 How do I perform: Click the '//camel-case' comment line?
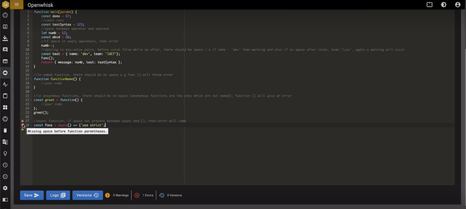tap(52, 21)
